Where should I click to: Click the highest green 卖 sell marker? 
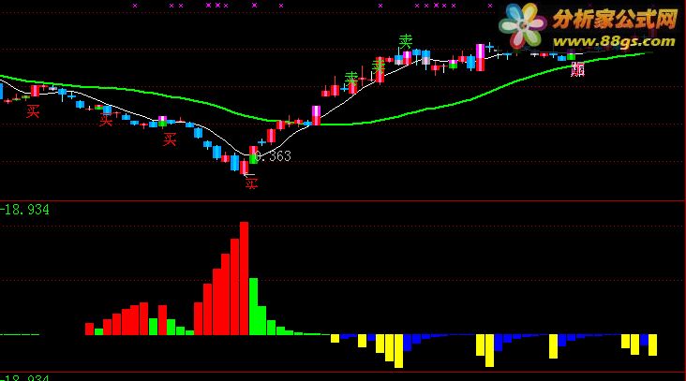(x=406, y=41)
